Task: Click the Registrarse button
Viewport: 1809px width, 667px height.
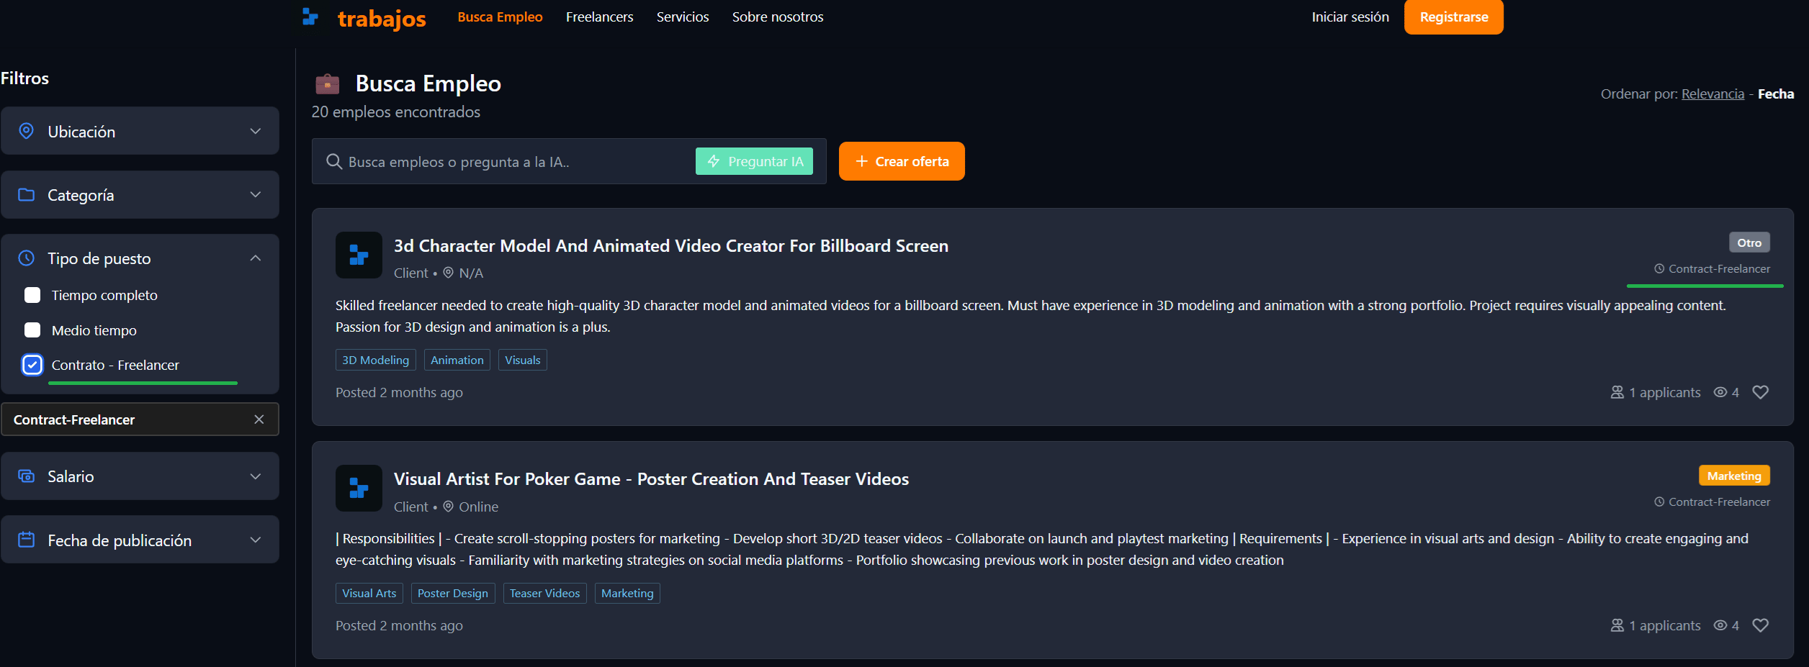Action: 1454,17
